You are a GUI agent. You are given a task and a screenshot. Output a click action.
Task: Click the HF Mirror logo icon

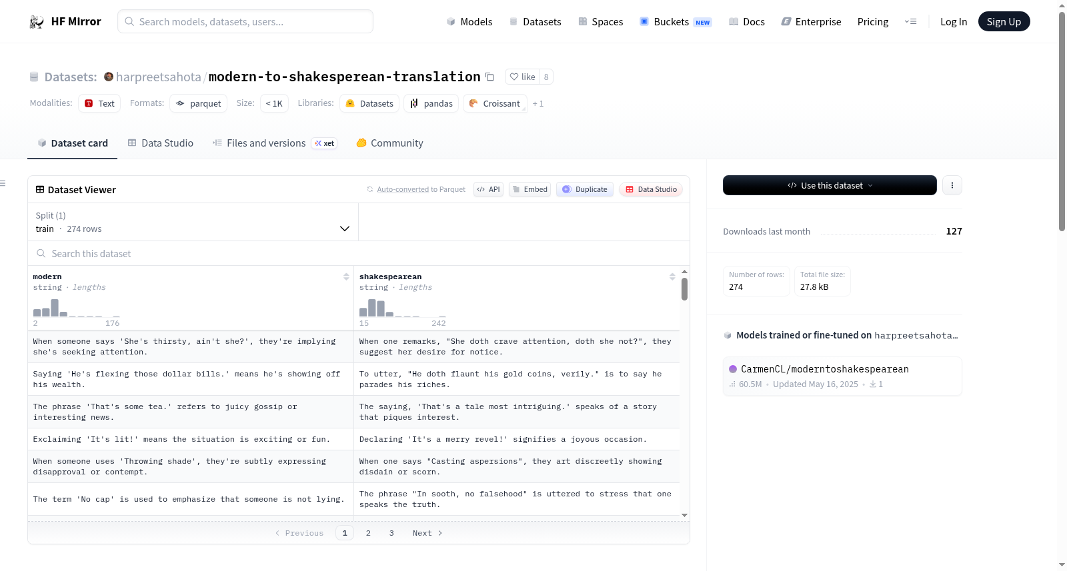pyautogui.click(x=37, y=22)
